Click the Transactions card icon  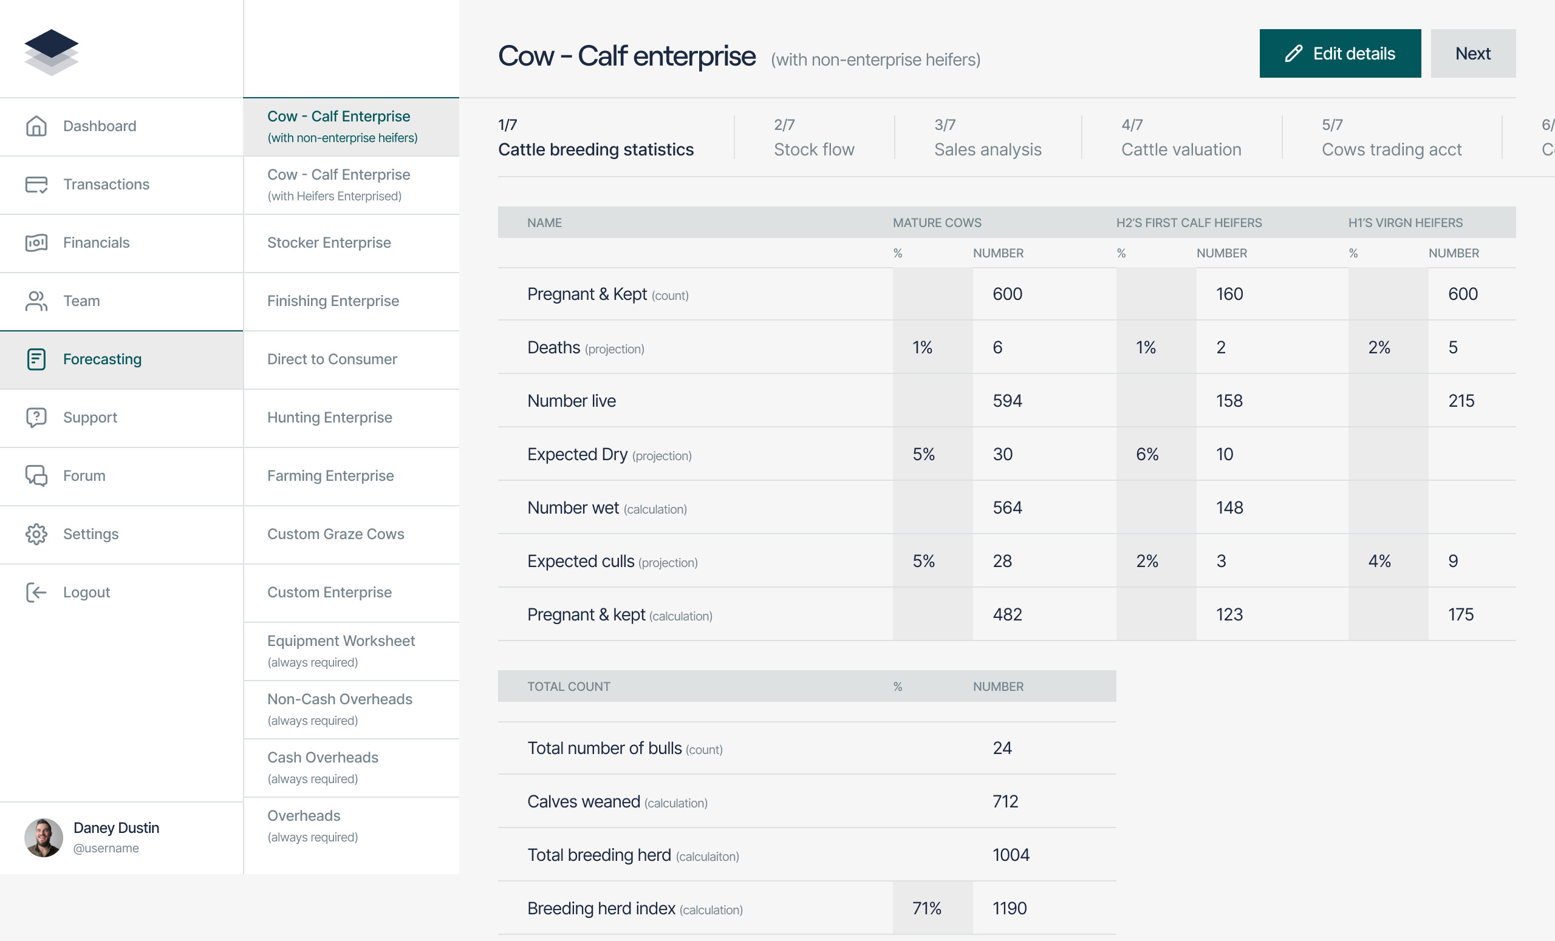click(36, 184)
